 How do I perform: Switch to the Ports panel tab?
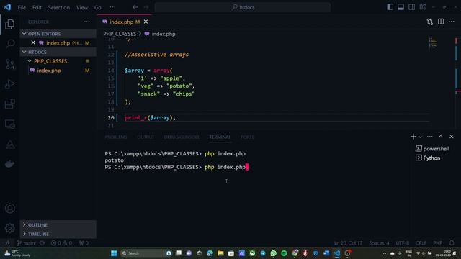(247, 137)
